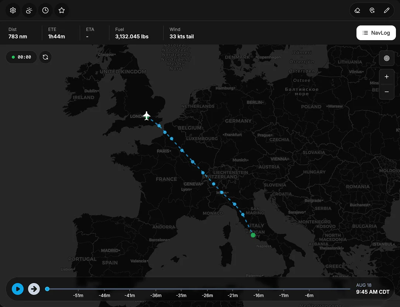Select the airplane icon near London
Viewport: 400px width, 307px height.
coord(146,116)
